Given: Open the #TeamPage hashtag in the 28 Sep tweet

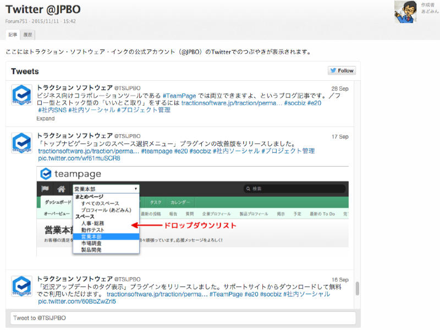Looking at the screenshot, I should [179, 96].
